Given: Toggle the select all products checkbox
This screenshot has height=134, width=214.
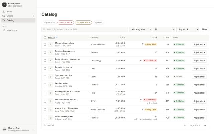Looking at the screenshot, I should point(45,37).
